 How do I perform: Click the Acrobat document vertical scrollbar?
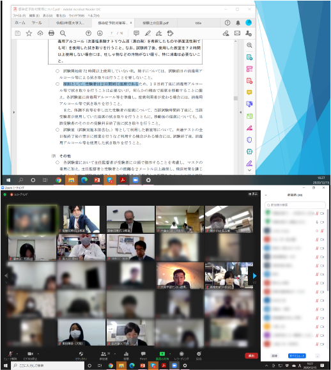click(x=235, y=106)
